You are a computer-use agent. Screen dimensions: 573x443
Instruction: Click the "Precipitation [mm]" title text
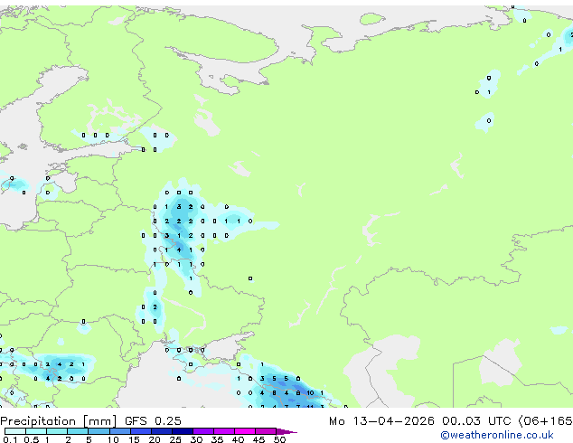(59, 421)
